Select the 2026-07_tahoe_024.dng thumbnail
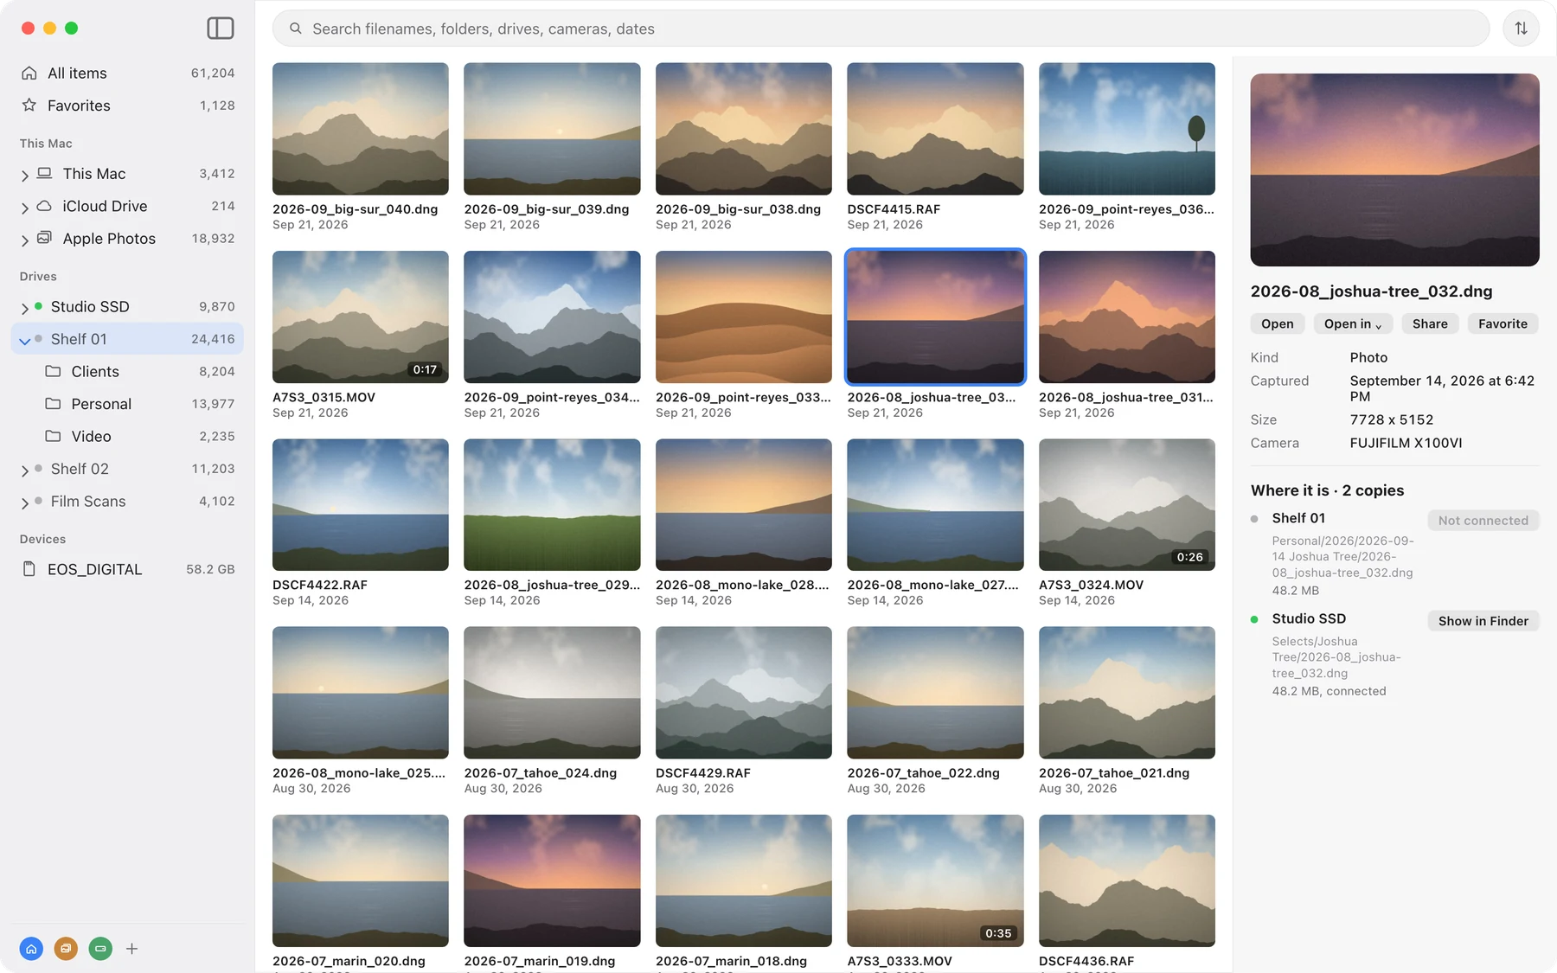Image resolution: width=1557 pixels, height=973 pixels. point(552,693)
